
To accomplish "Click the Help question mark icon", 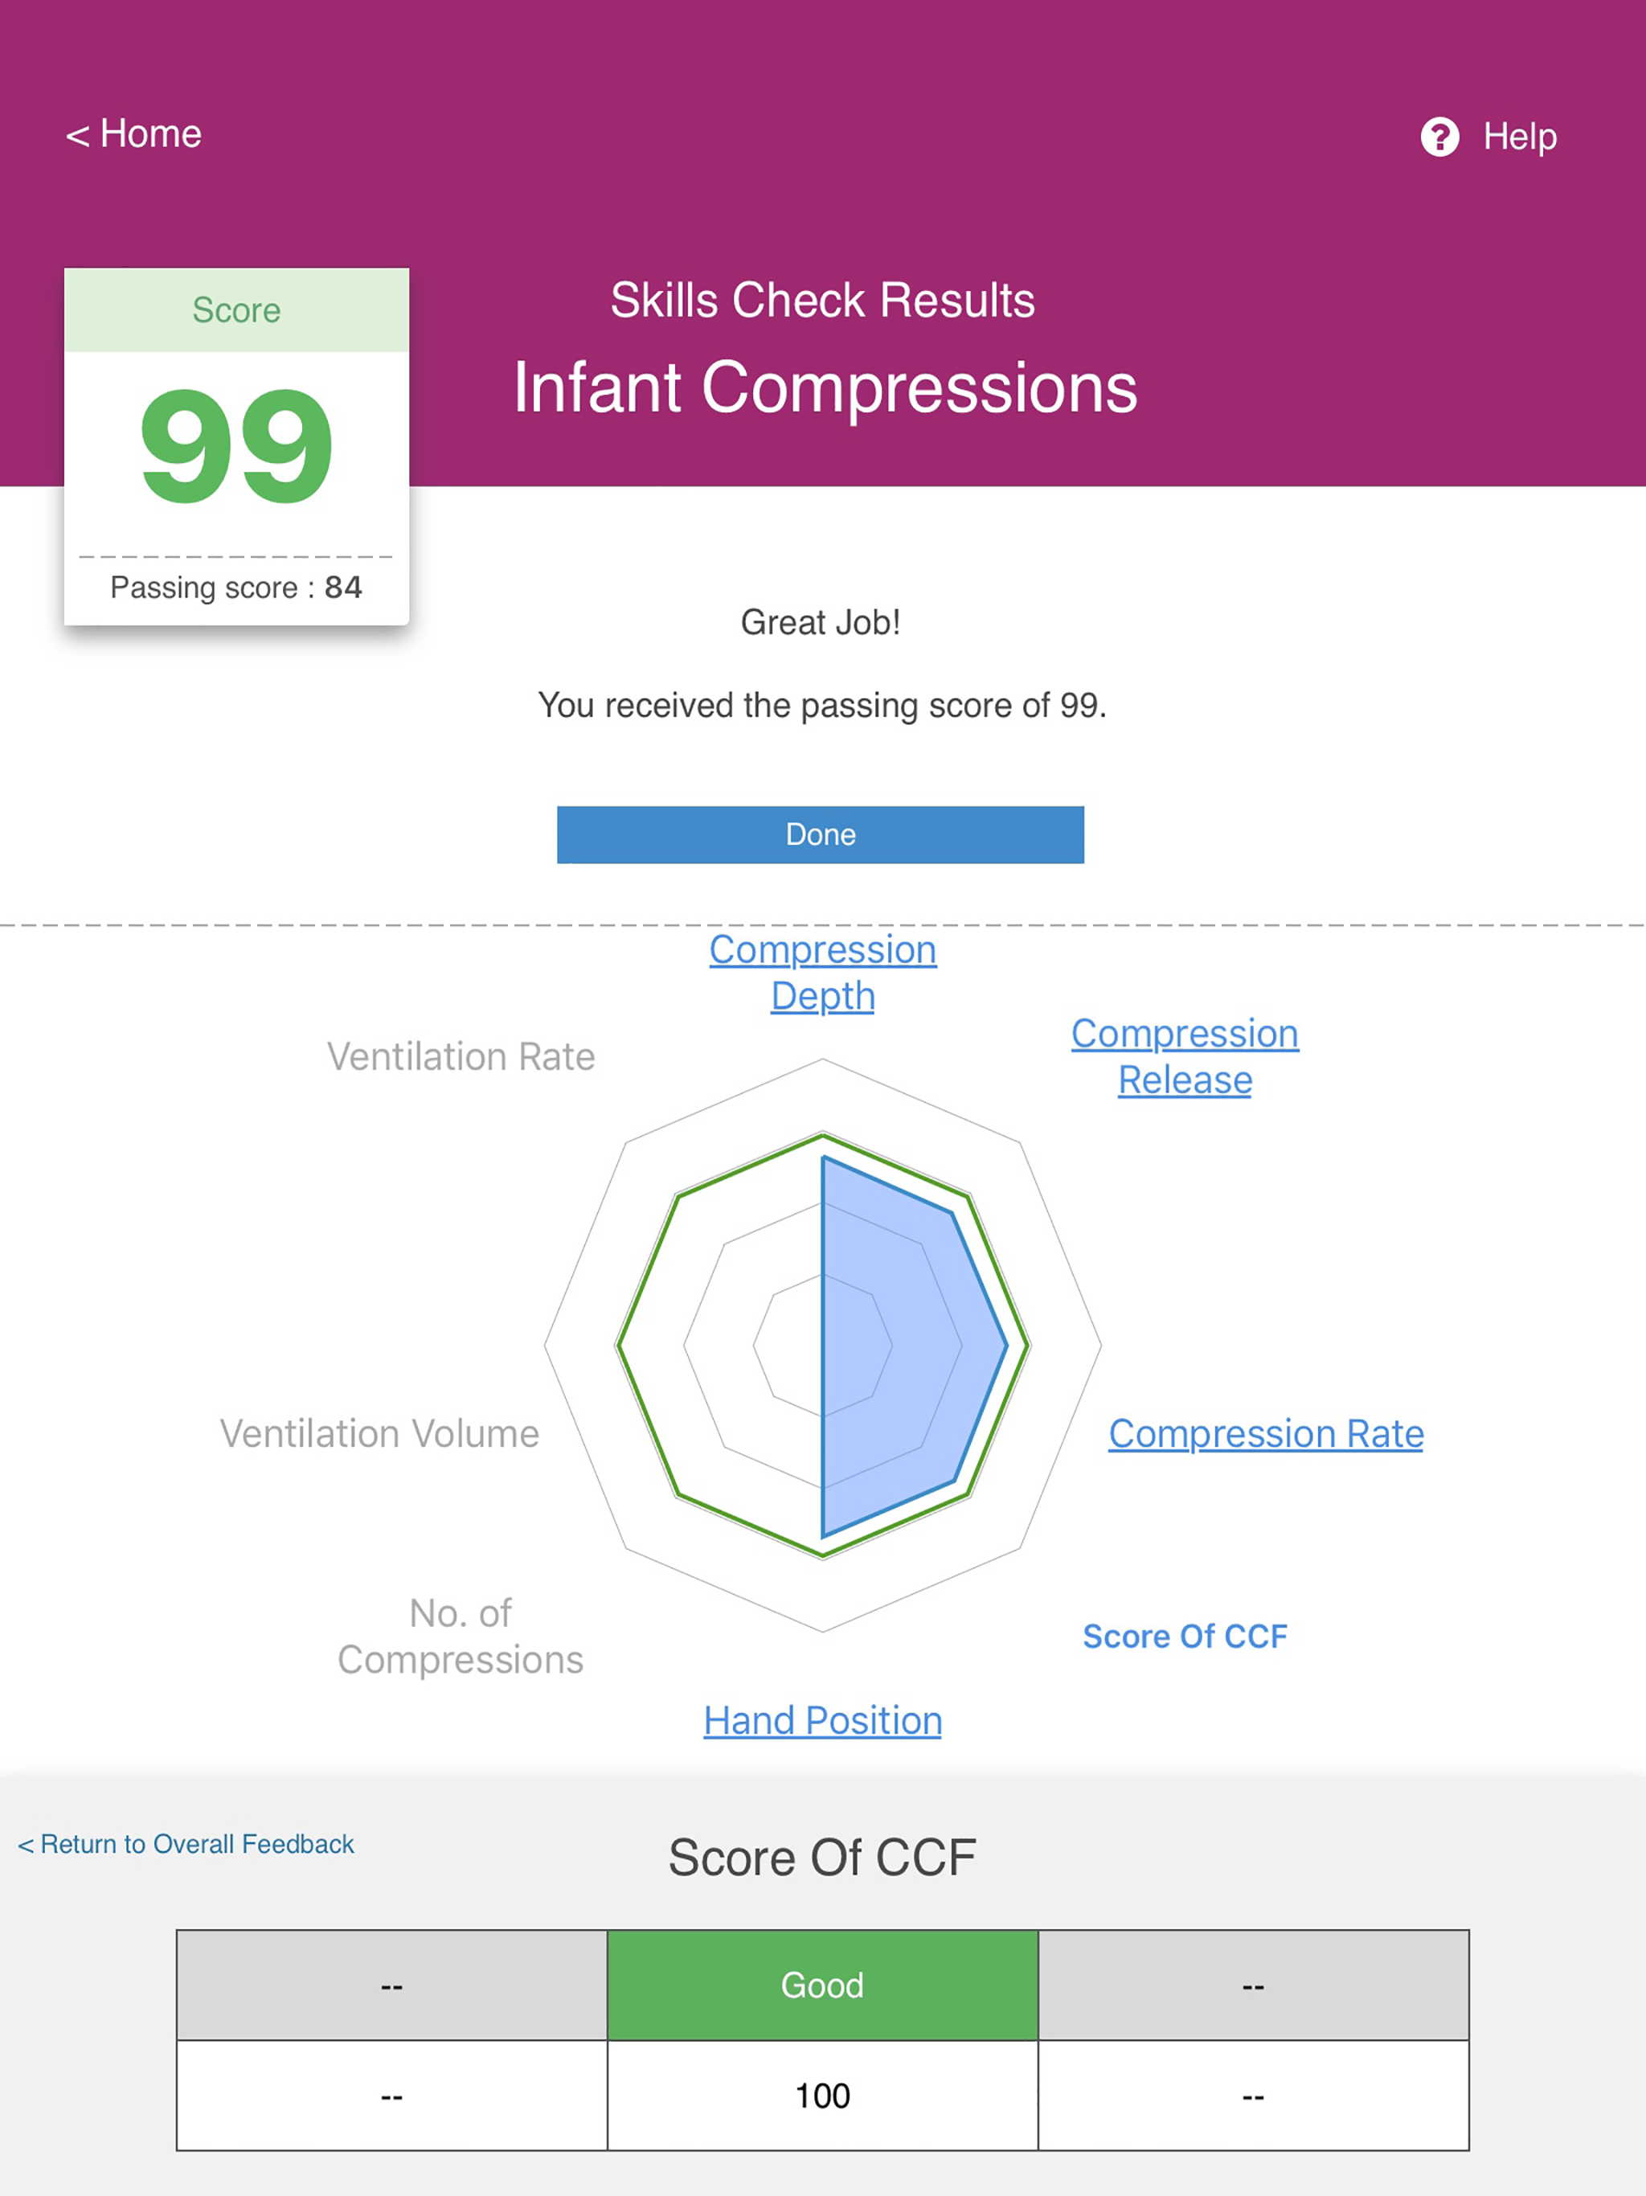I will coord(1439,137).
